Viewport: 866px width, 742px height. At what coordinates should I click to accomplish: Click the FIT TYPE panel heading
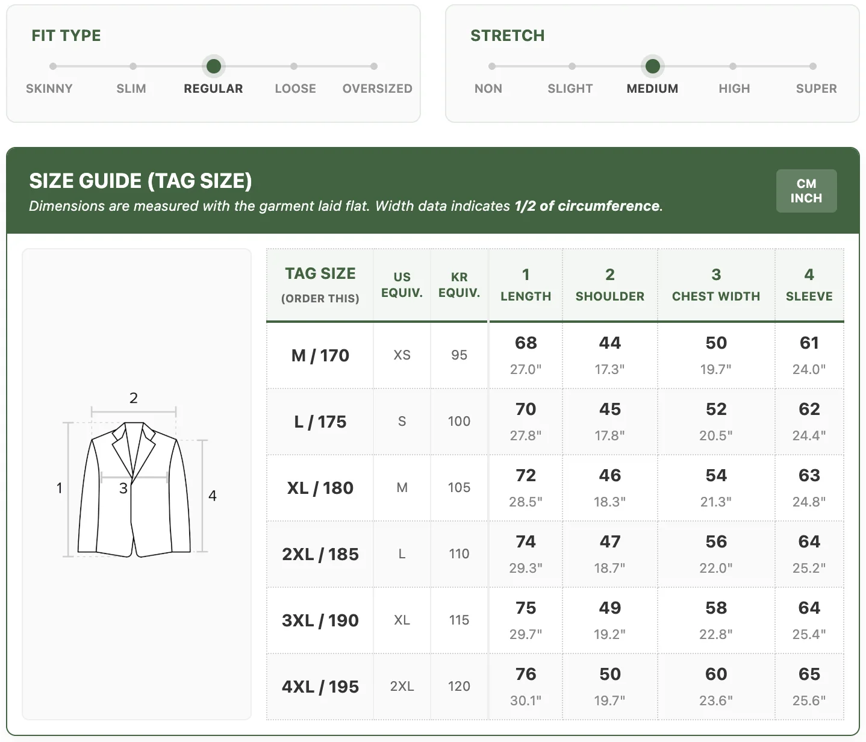click(x=66, y=36)
